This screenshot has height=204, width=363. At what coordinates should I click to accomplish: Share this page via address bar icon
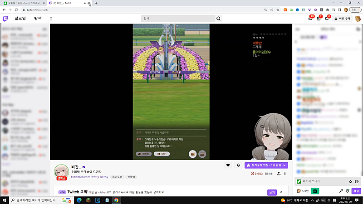tap(271, 10)
